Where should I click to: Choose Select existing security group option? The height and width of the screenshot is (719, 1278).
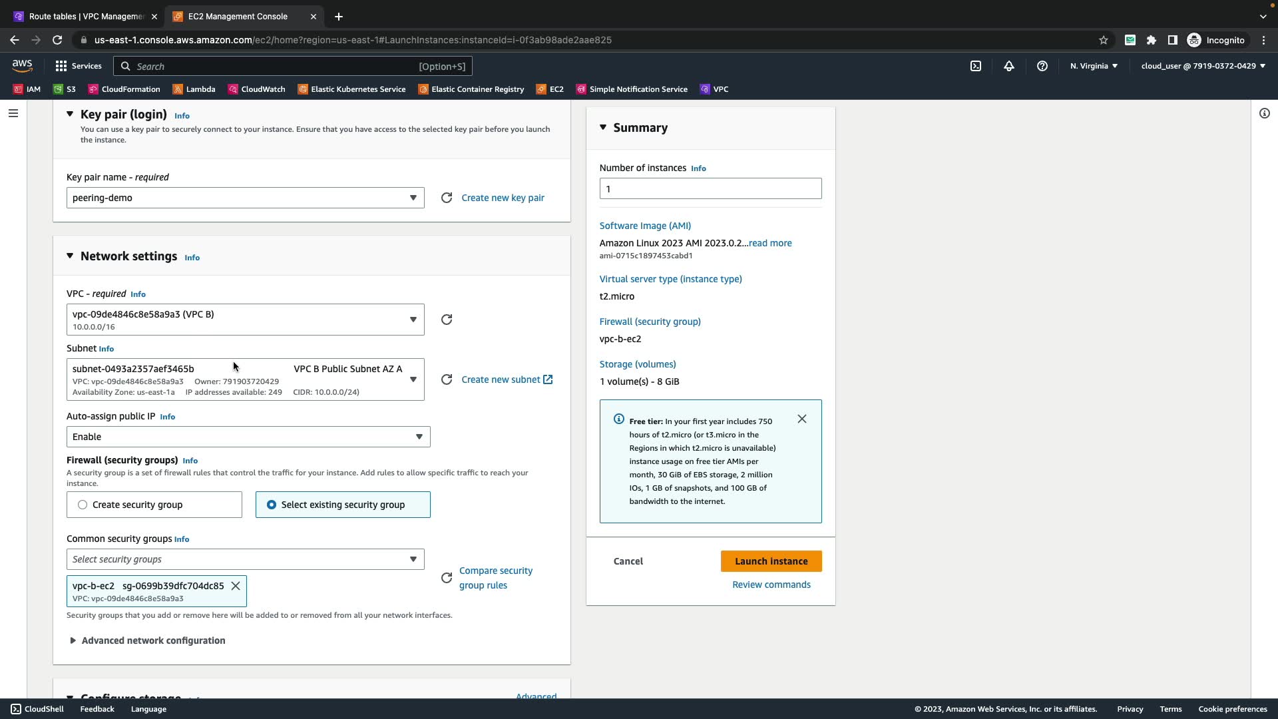coord(272,505)
